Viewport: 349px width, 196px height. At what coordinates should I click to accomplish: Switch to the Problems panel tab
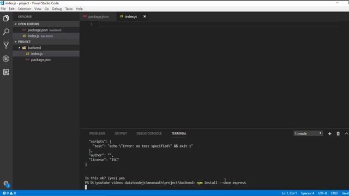[x=97, y=133]
